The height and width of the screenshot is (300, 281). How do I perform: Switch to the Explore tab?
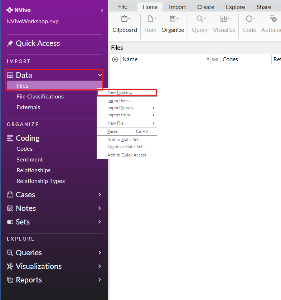point(235,7)
